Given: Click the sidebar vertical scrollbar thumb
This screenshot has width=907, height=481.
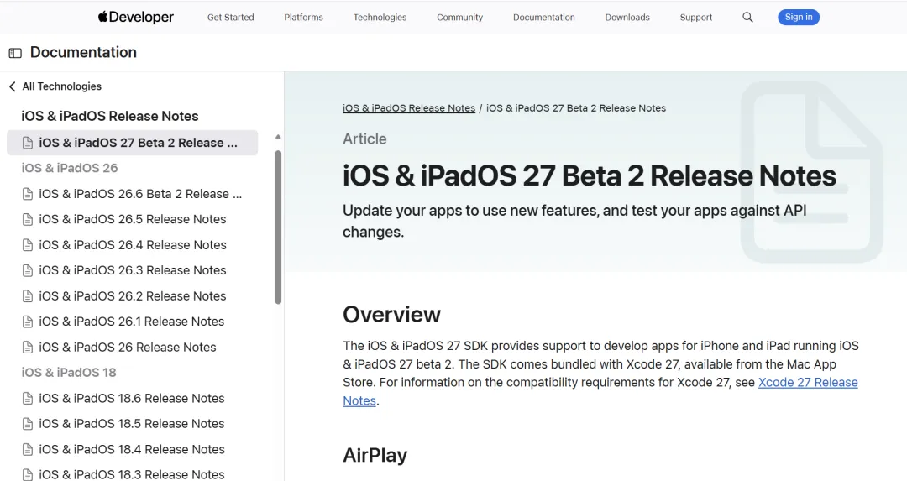Looking at the screenshot, I should click(278, 227).
